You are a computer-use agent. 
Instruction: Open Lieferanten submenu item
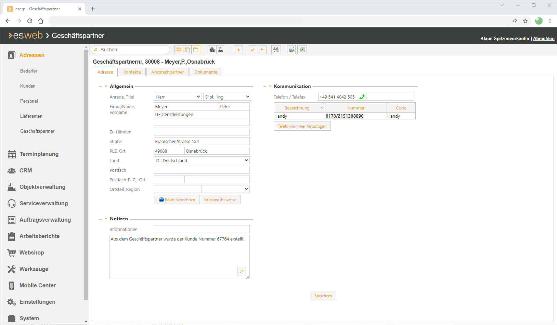pos(31,116)
